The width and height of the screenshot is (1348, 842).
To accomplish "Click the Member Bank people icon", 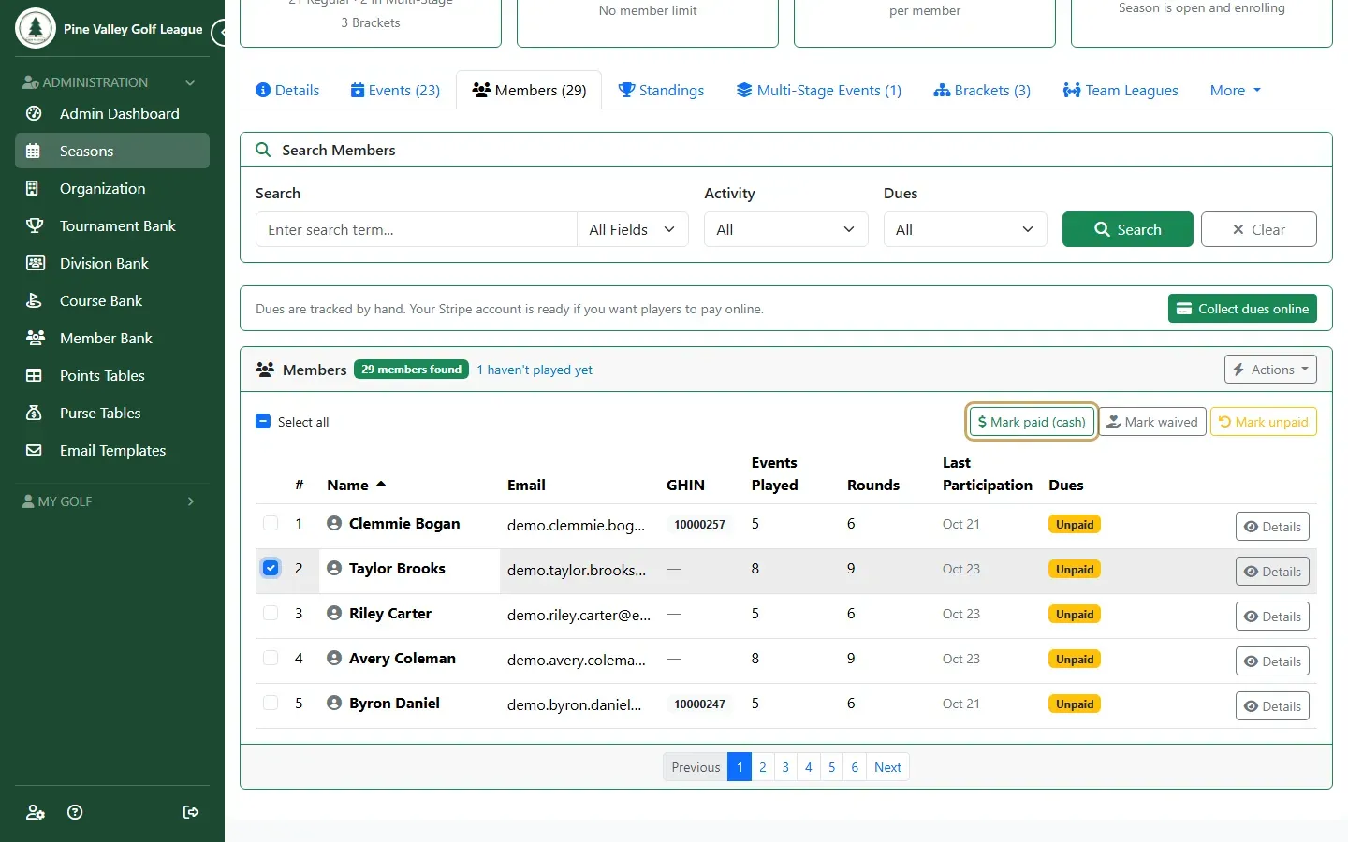I will [35, 338].
